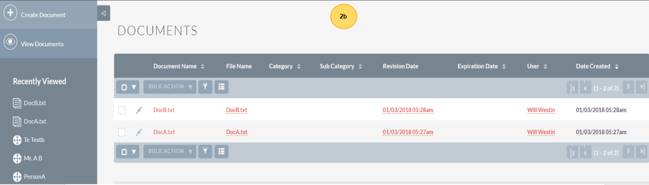Viewport: 649px width, 185px height.
Task: Open the DocB.txt document name link
Action: [x=164, y=110]
